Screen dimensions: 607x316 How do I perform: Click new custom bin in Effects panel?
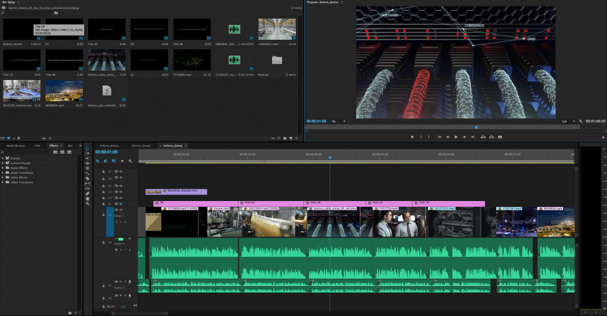point(70,312)
